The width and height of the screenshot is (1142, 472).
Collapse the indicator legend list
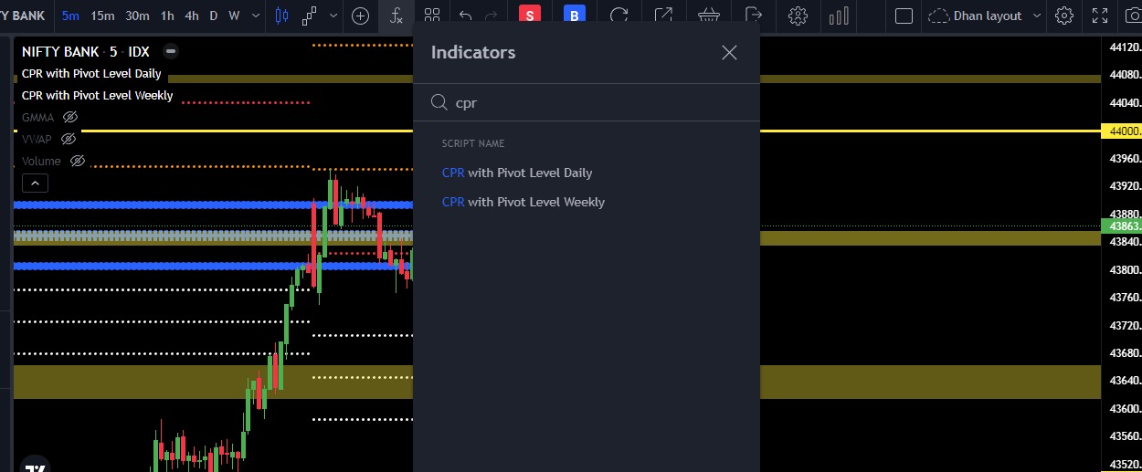pos(35,184)
